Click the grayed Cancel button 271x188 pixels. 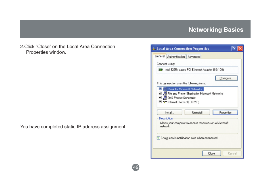coord(232,153)
